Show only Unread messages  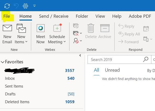pyautogui.click(x=112, y=70)
